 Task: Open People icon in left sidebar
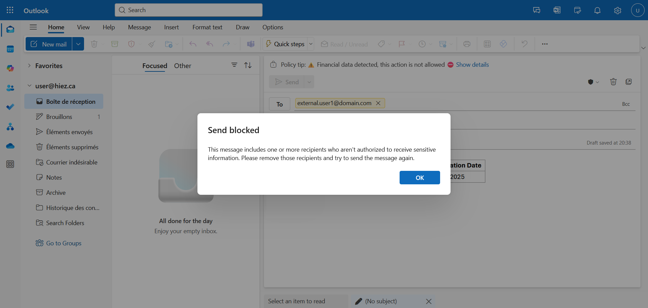tap(10, 88)
